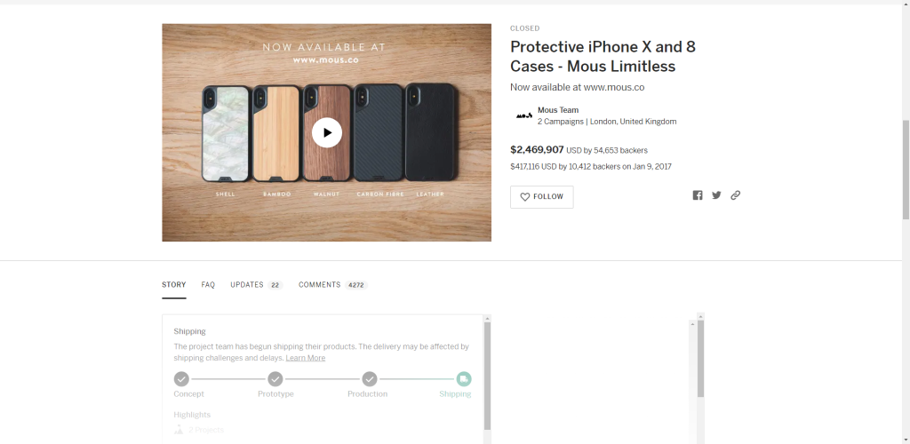This screenshot has height=444, width=910.
Task: Click the main page vertical scrollbar thumb
Action: click(906, 170)
